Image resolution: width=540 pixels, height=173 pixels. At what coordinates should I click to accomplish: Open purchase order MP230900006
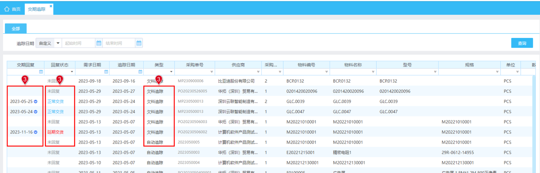coord(191,81)
